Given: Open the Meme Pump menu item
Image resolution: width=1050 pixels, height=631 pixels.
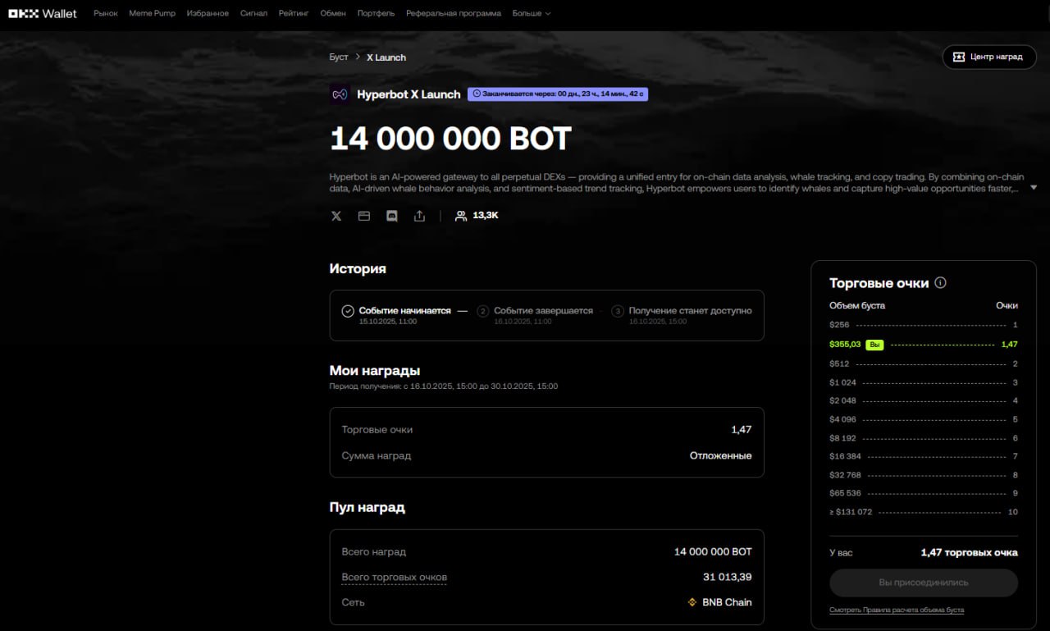Looking at the screenshot, I should tap(152, 14).
